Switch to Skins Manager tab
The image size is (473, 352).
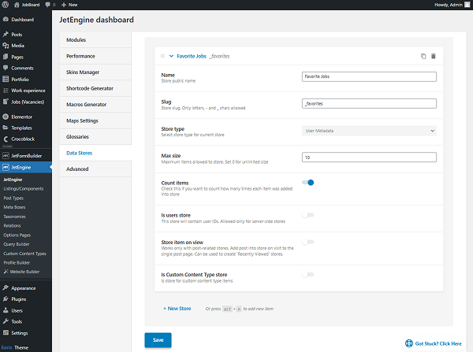(95, 72)
